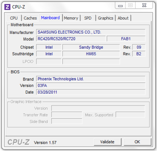Screen dimensions: 157x151
Task: Click the Max. Supported field
Action: click(130, 115)
